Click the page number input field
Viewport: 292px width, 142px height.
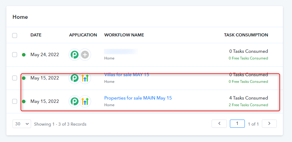pos(237,123)
